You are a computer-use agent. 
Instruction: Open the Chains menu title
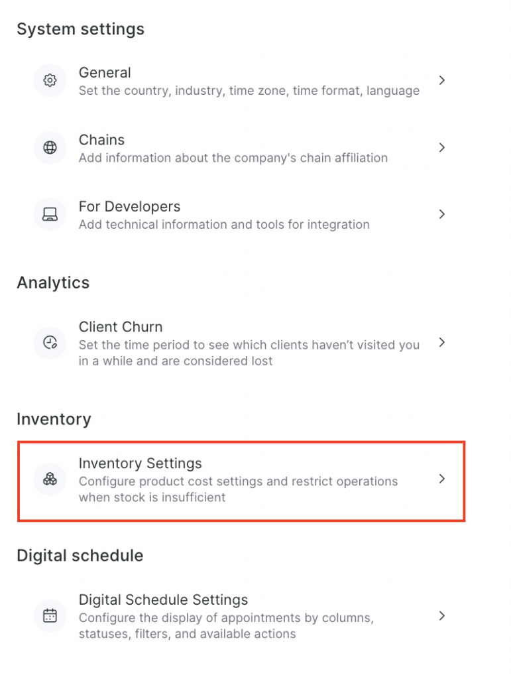(101, 140)
